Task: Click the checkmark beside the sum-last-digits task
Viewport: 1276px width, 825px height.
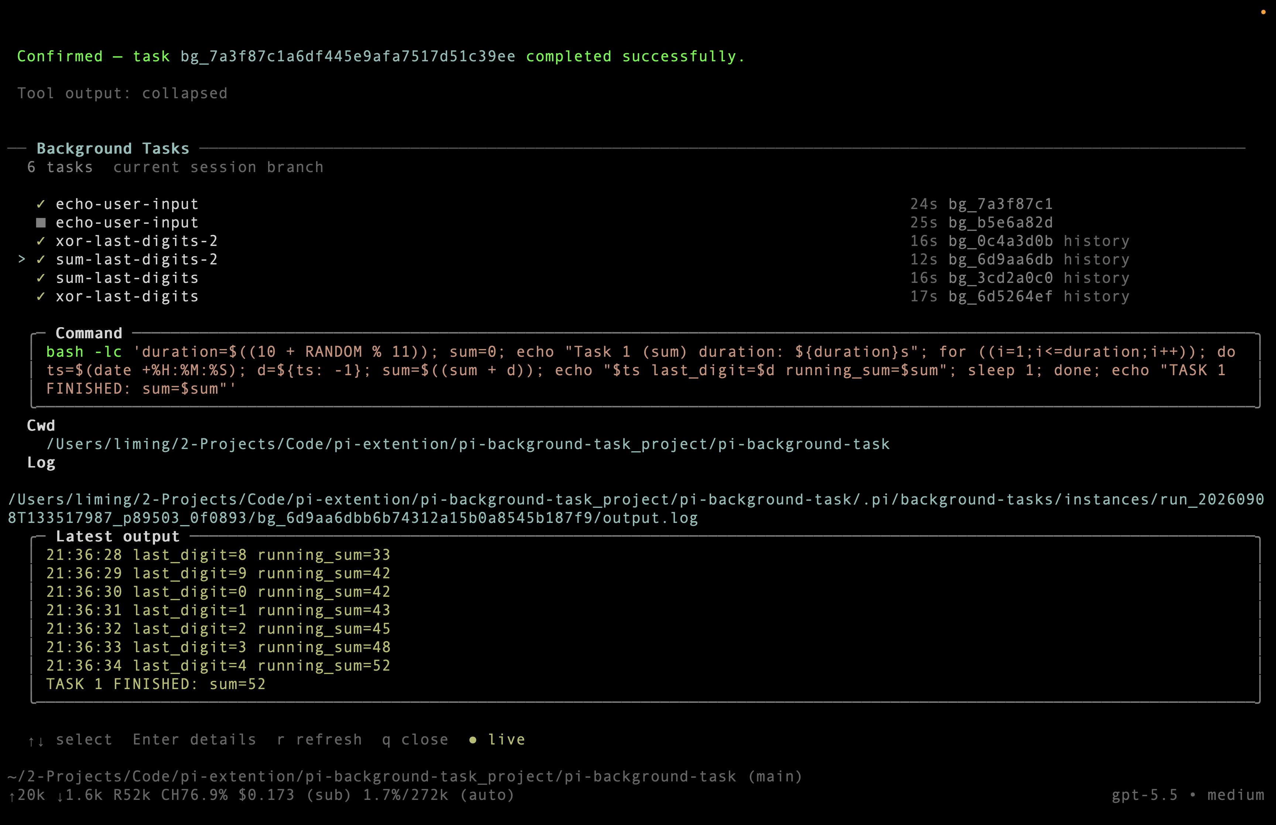Action: pos(41,278)
